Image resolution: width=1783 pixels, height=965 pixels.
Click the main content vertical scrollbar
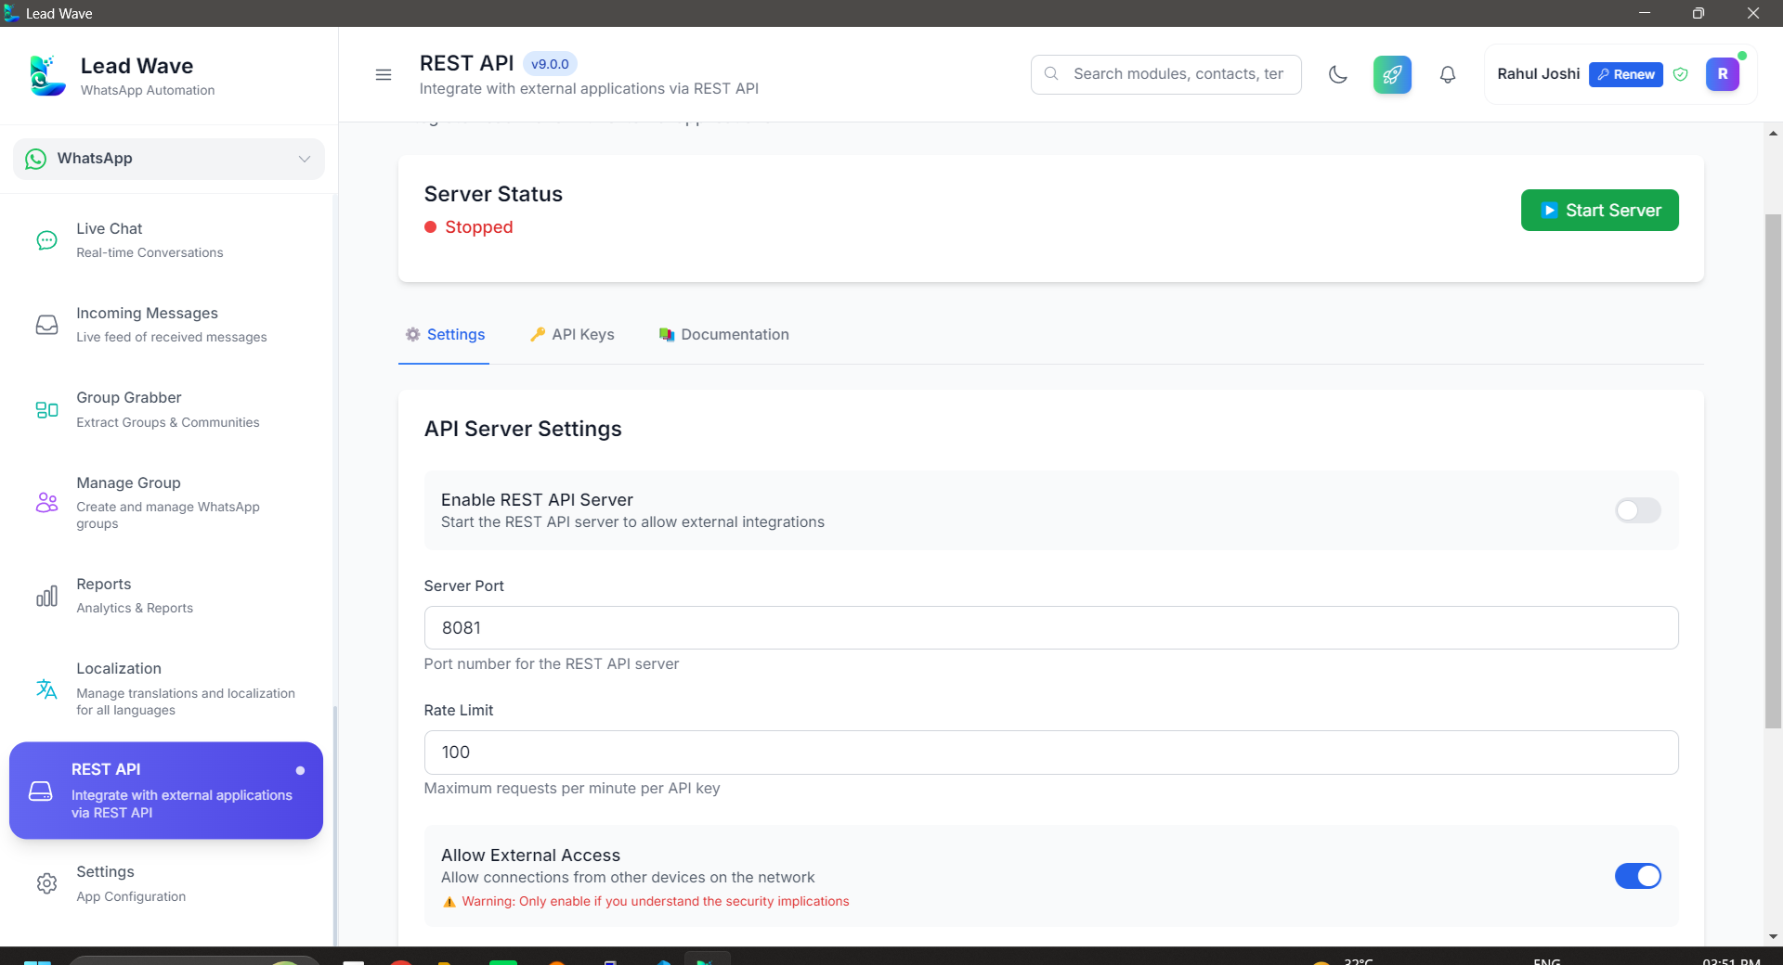tap(1774, 471)
